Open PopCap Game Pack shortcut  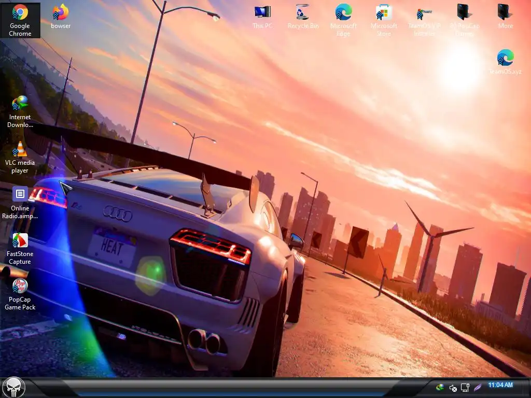(20, 294)
